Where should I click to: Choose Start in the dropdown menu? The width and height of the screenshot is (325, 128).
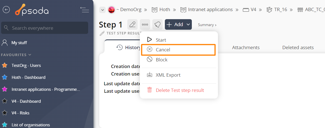point(161,40)
